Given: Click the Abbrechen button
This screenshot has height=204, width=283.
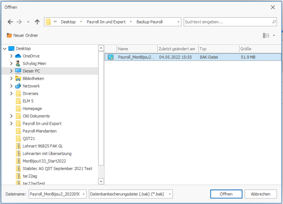Looking at the screenshot, I should 260,194.
